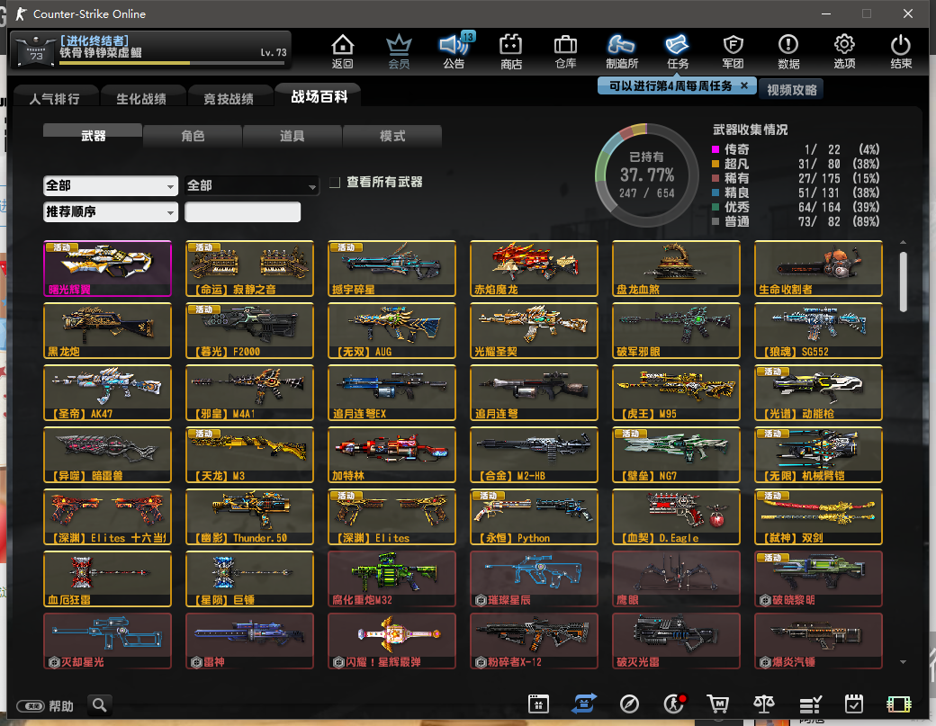Switch to the 生化战绩 tab
936x726 pixels.
pos(141,98)
